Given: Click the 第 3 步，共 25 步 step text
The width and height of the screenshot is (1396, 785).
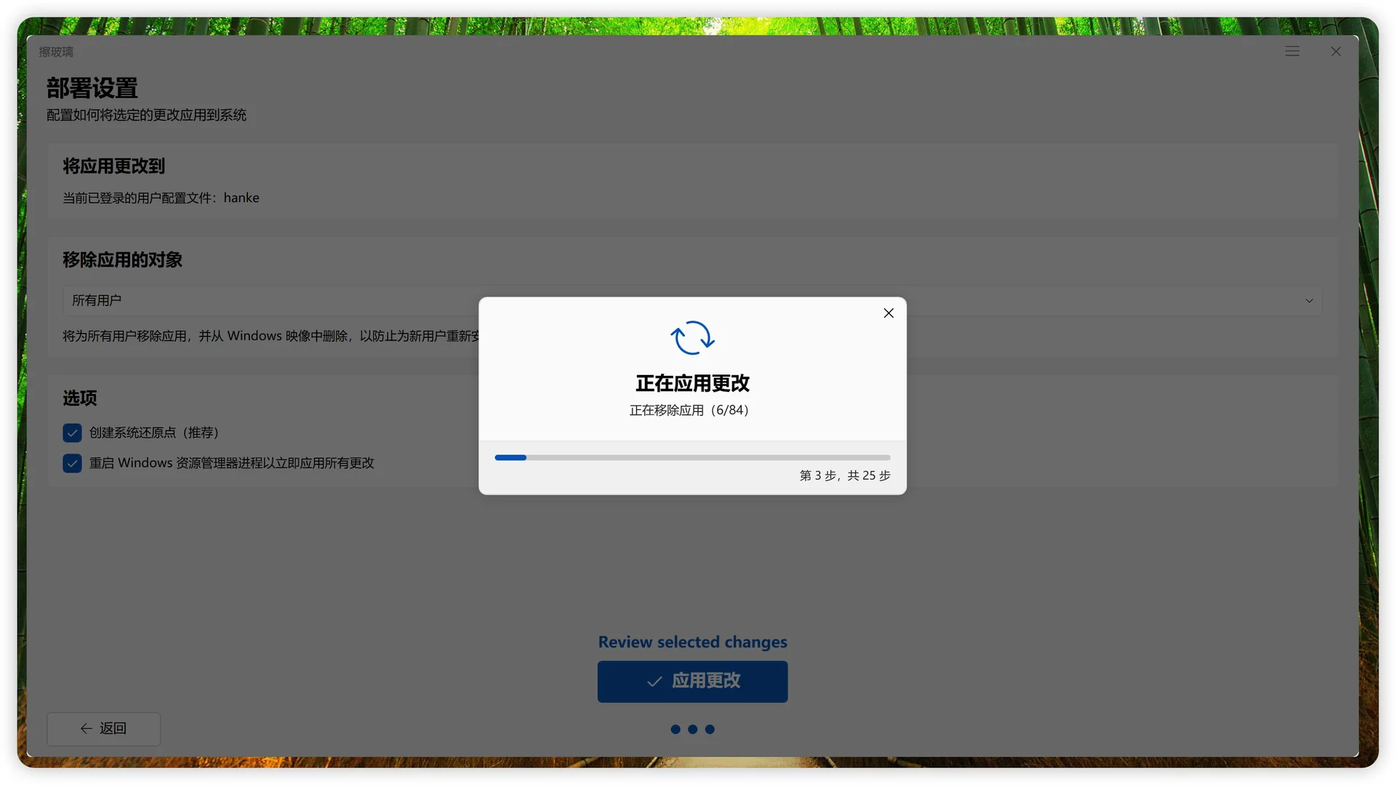Looking at the screenshot, I should tap(845, 475).
